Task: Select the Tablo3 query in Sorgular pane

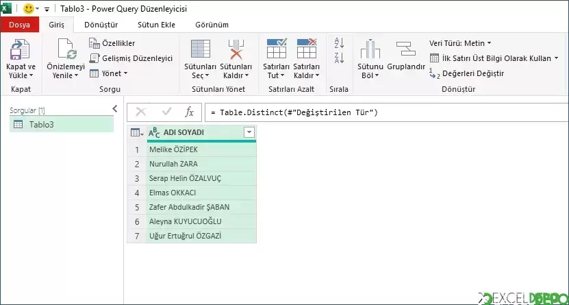Action: coord(62,125)
